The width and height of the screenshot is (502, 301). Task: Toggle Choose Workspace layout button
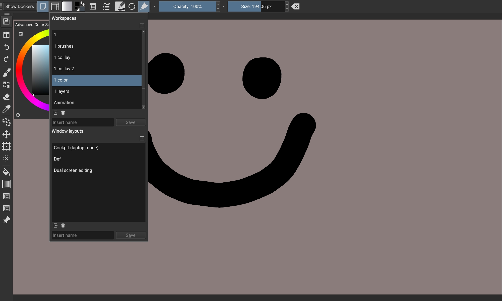point(55,7)
